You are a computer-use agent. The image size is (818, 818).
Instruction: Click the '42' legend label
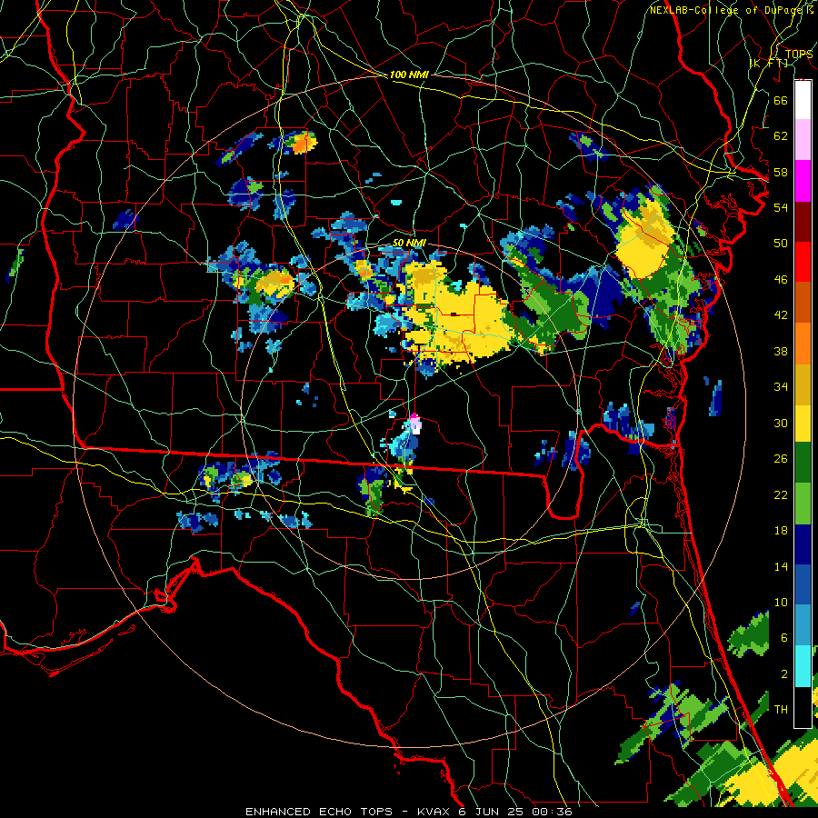pyautogui.click(x=781, y=315)
